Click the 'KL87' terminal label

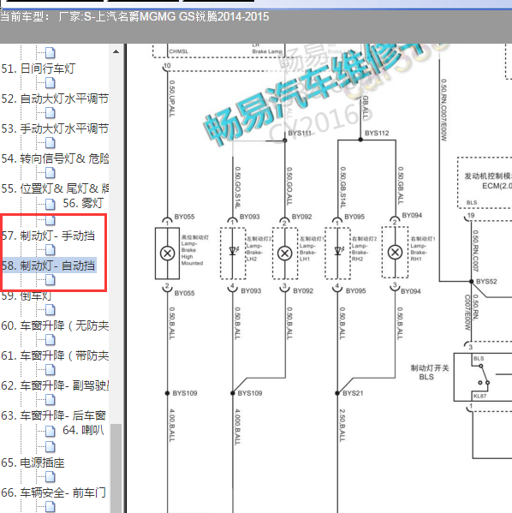point(480,396)
